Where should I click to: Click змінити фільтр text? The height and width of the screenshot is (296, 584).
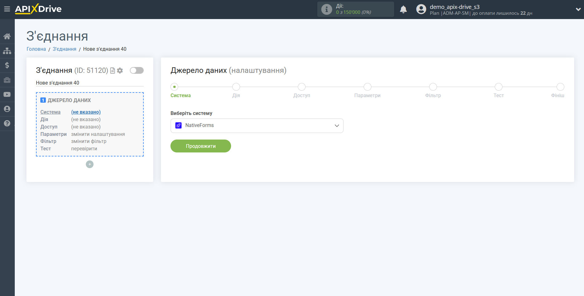pos(89,141)
